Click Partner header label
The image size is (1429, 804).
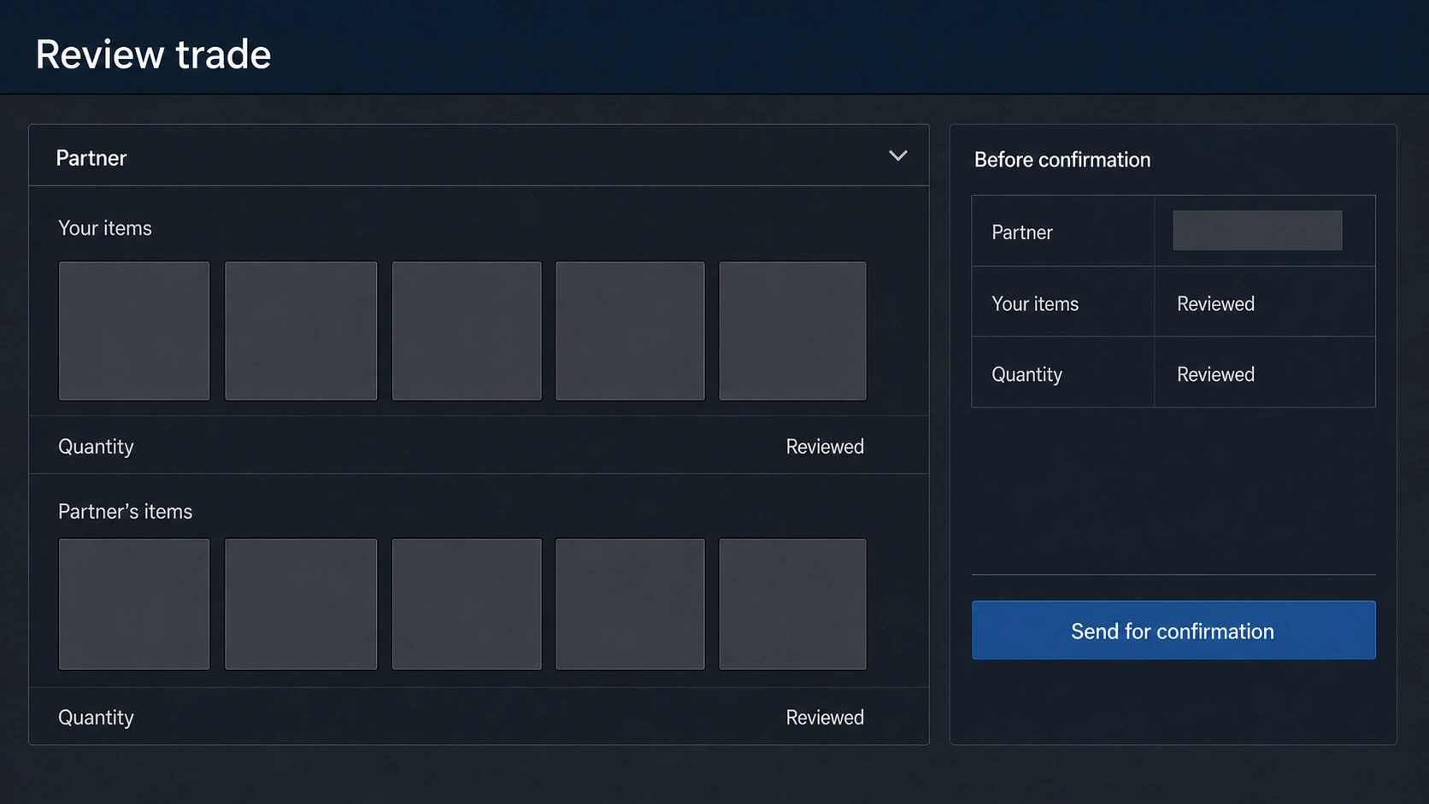click(91, 158)
